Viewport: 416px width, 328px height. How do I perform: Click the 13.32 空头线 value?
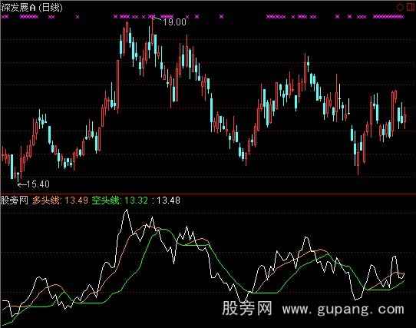[x=136, y=200]
